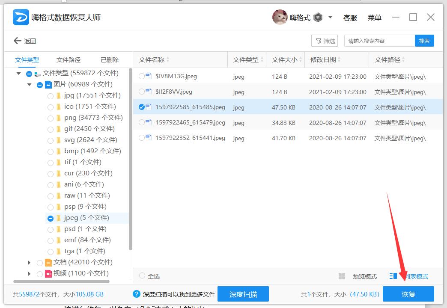
Task: Click the tree panel horizontal scrollbar
Action: coord(61,281)
